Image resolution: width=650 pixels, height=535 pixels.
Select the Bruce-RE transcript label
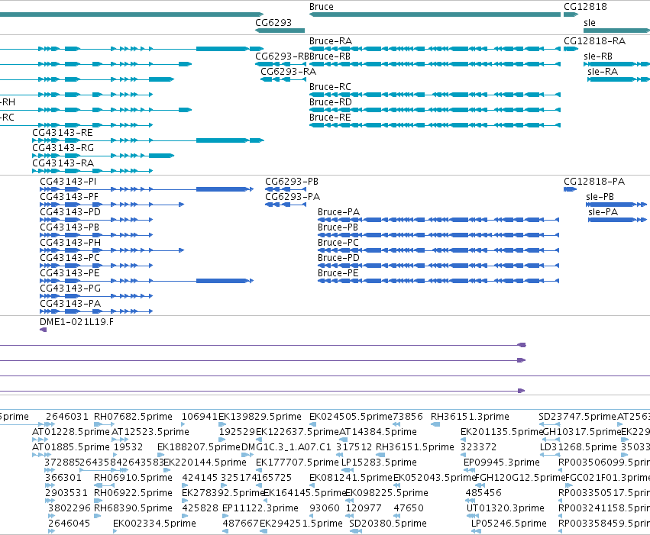click(x=330, y=118)
